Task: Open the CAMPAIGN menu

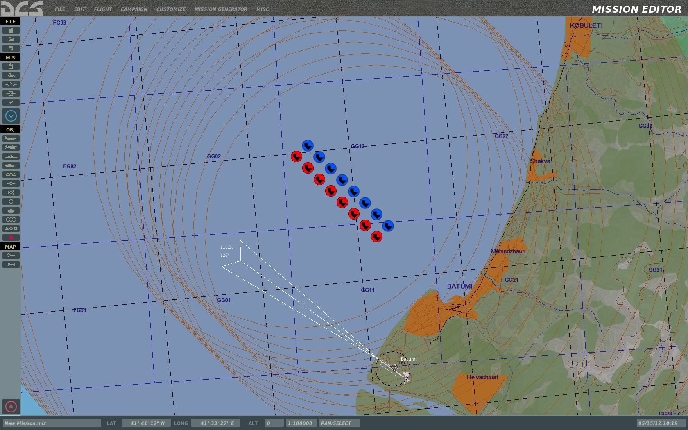Action: (x=134, y=9)
